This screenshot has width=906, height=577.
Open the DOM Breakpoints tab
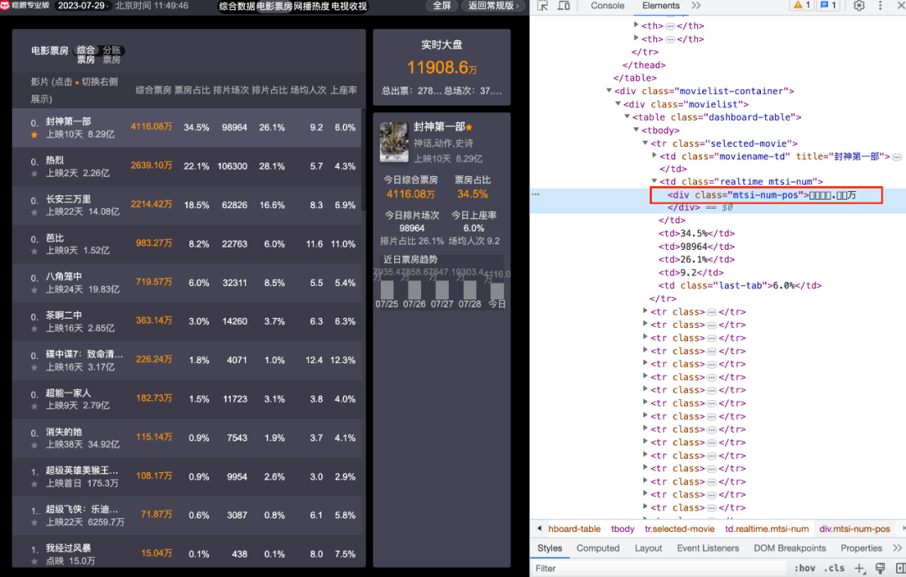click(789, 548)
